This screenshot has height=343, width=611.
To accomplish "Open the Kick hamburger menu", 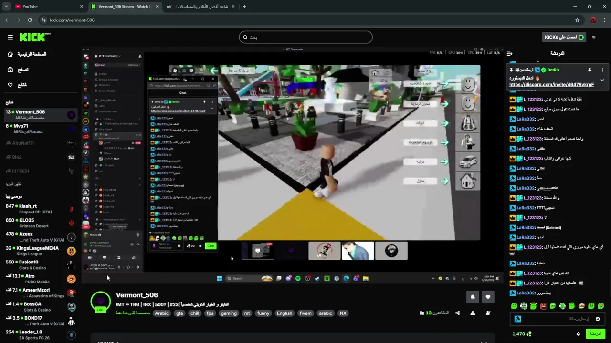I will tap(10, 37).
